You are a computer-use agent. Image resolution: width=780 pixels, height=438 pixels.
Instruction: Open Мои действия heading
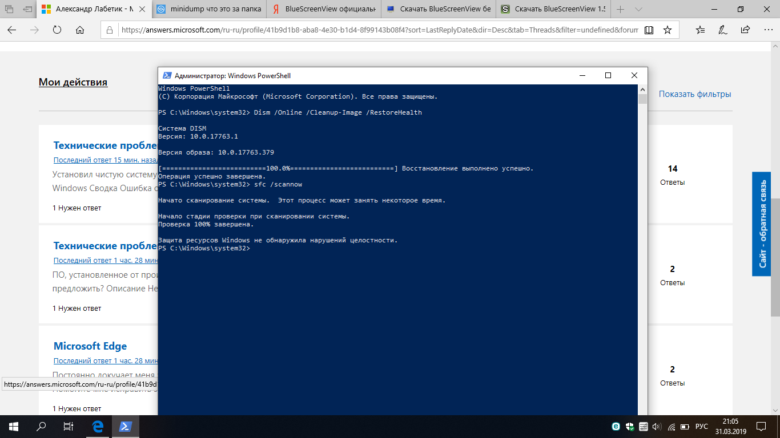coord(73,82)
